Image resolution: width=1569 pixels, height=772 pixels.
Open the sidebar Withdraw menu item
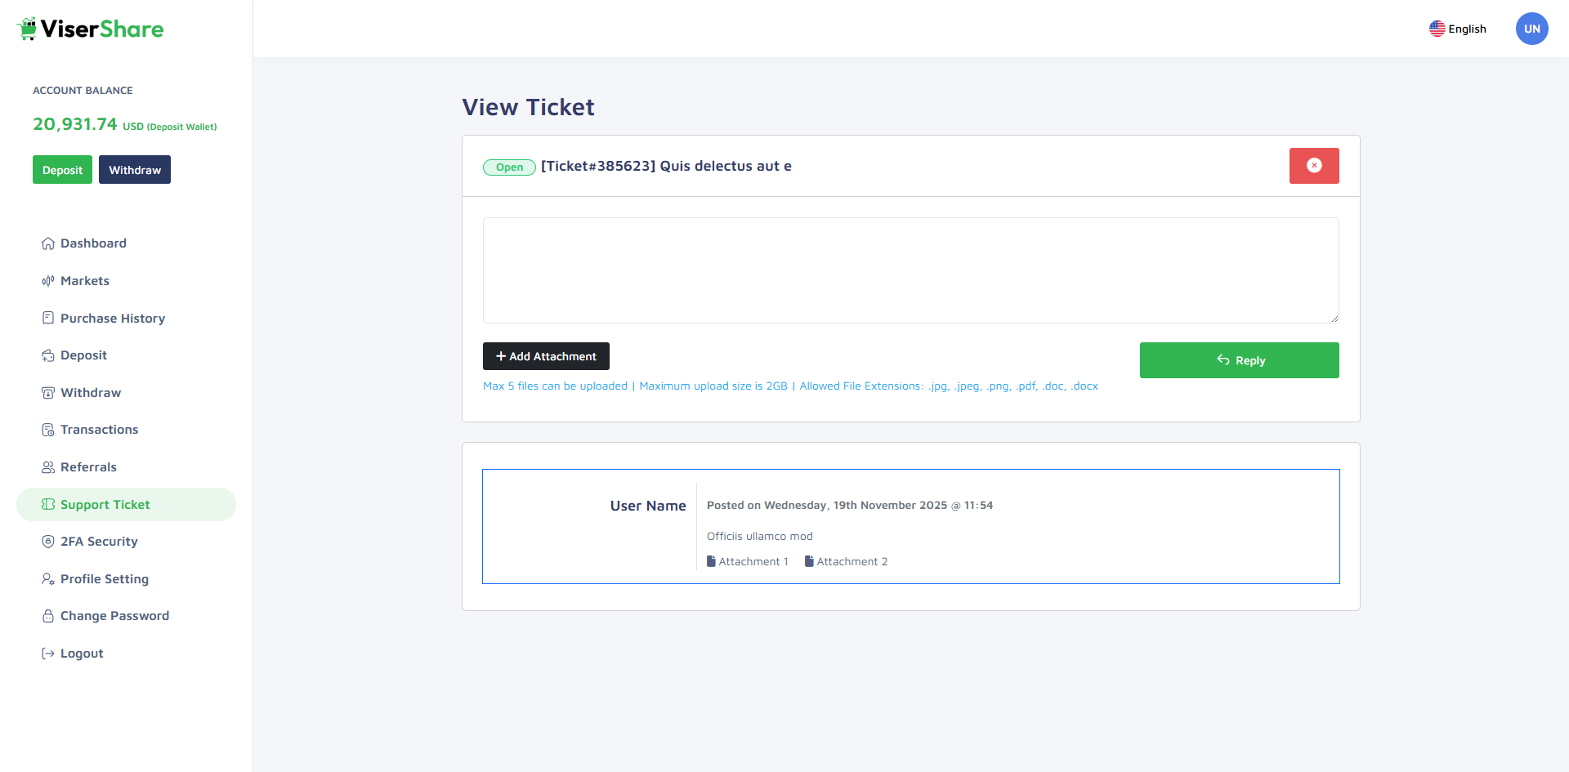(x=90, y=393)
